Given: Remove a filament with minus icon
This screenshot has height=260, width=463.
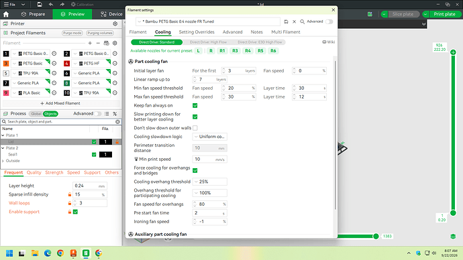Looking at the screenshot, I should coord(98,43).
